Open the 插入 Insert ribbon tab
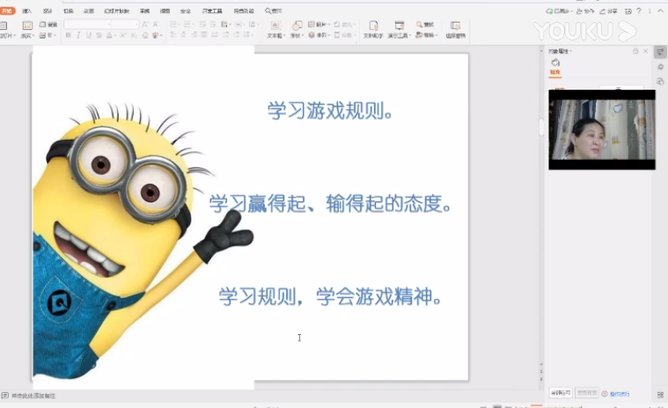Screen dimensions: 668x408 pos(26,11)
